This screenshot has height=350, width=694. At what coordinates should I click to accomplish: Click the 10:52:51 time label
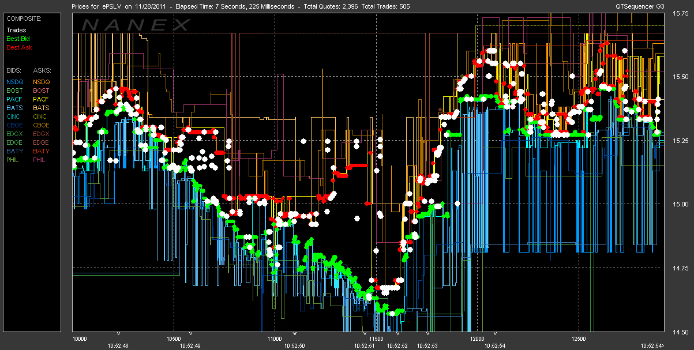(x=365, y=345)
